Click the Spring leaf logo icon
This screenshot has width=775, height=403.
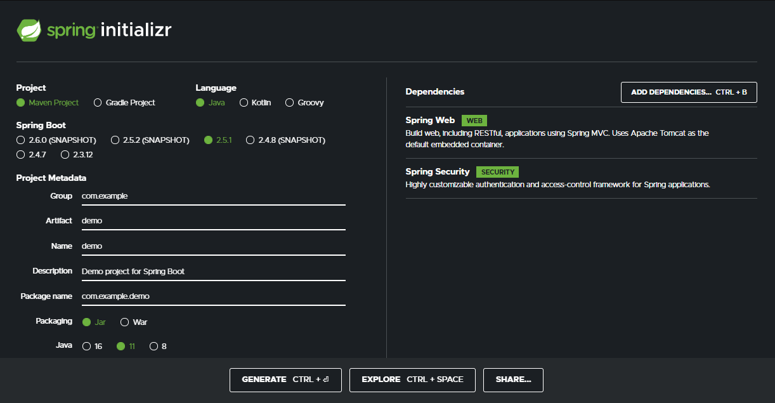29,30
